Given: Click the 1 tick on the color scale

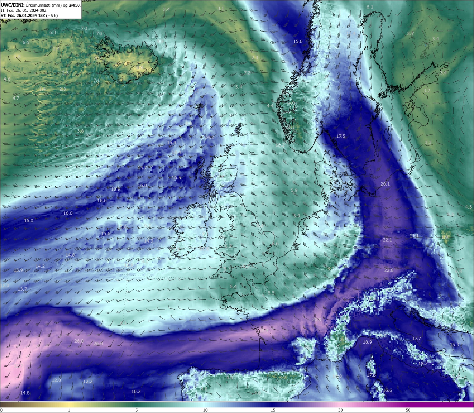Looking at the screenshot, I should pyautogui.click(x=69, y=410).
